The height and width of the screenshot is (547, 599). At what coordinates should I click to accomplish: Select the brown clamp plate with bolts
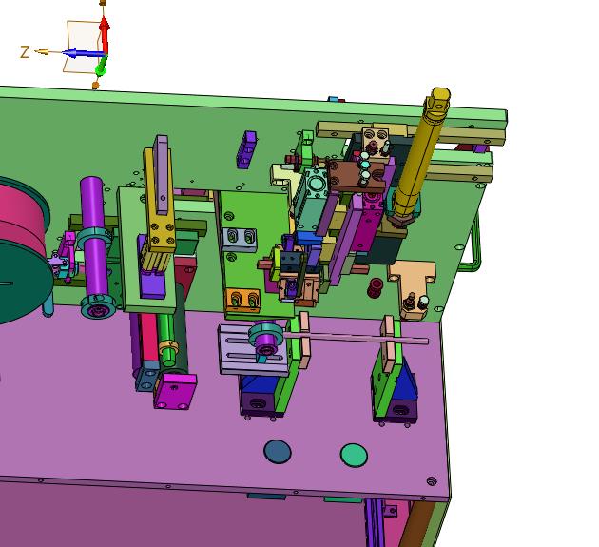coord(357,177)
